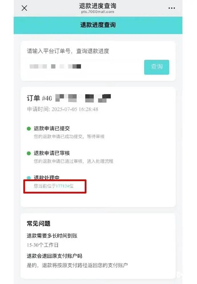
Task: Expand the 退款会退回原支付账户吗 question
Action: (x=55, y=256)
